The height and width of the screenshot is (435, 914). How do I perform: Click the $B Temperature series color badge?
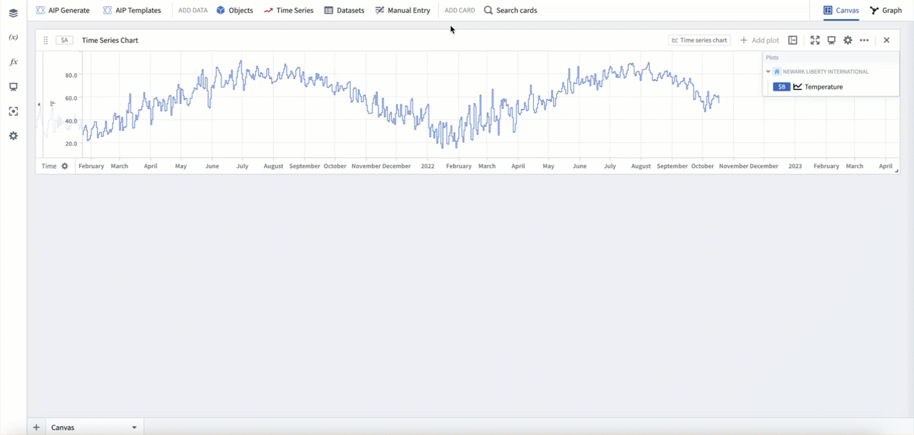click(782, 87)
